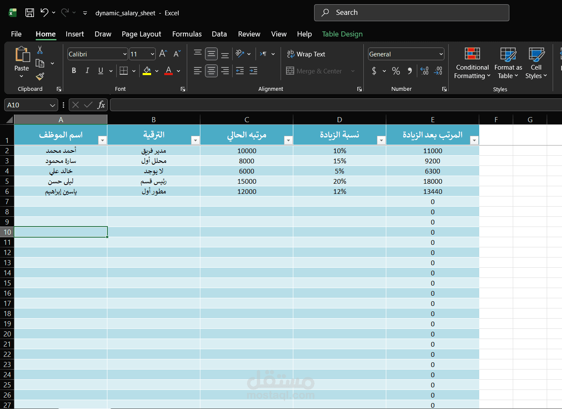562x409 pixels.
Task: Decrease decimal places
Action: [x=438, y=71]
